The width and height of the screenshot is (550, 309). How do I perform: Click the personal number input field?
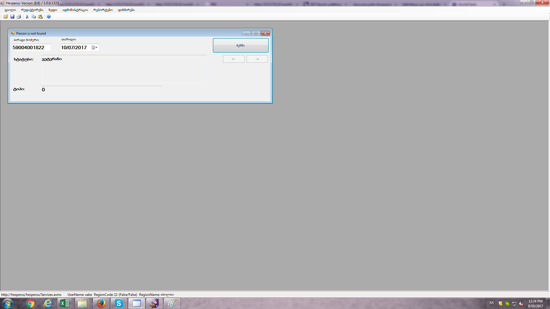[31, 47]
